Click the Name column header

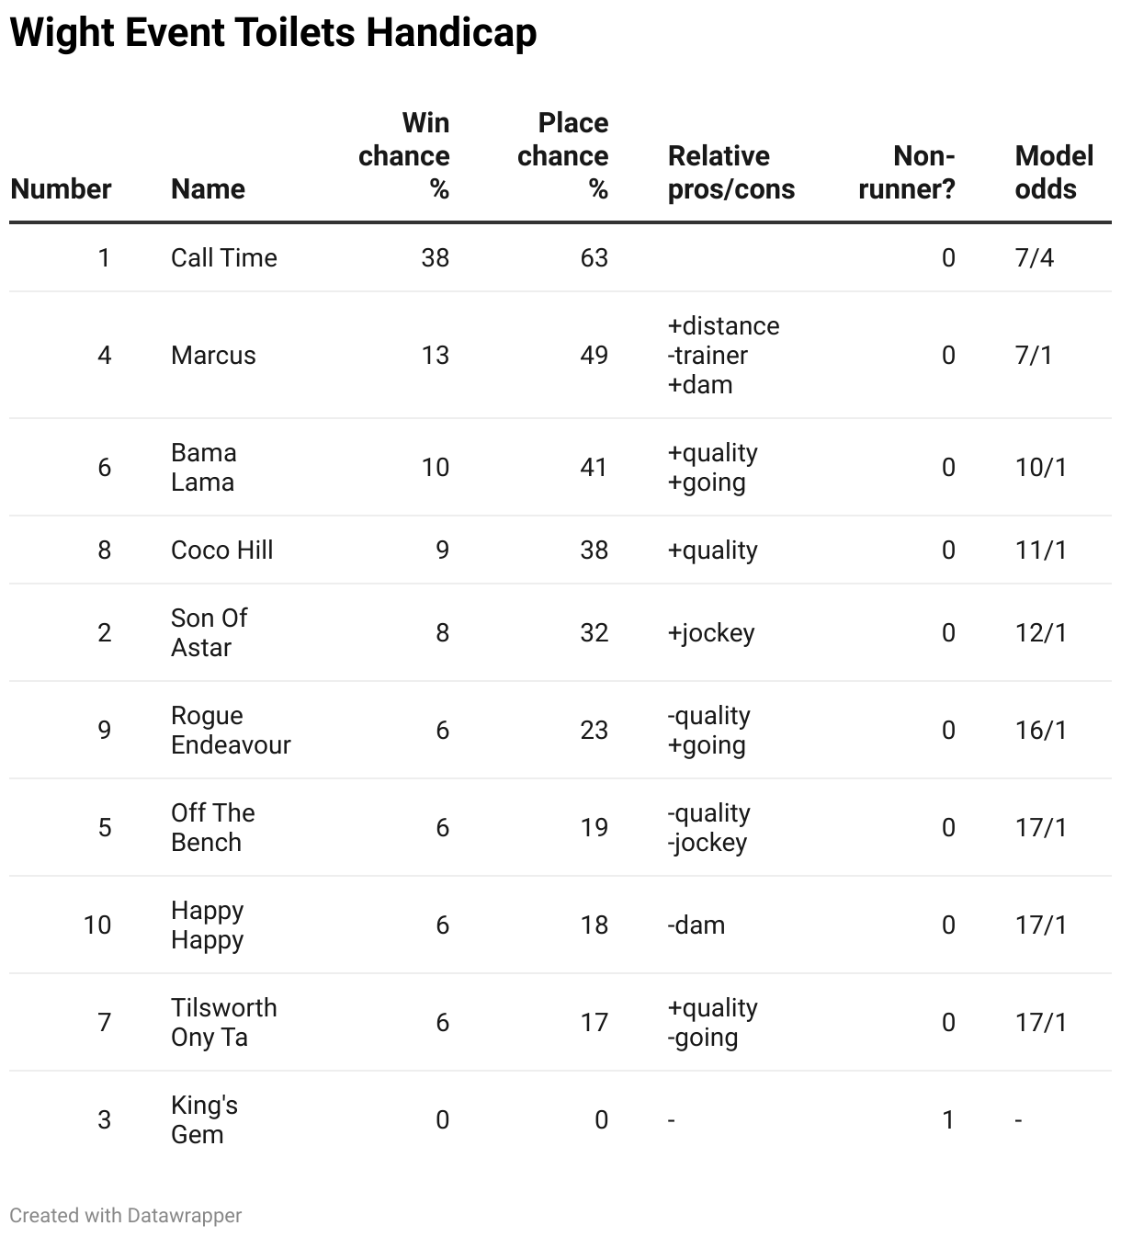(208, 189)
